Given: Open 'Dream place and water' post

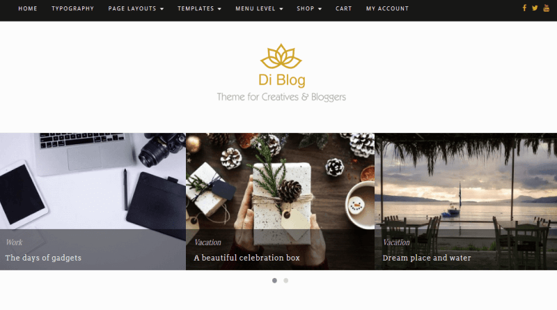Looking at the screenshot, I should tap(427, 258).
